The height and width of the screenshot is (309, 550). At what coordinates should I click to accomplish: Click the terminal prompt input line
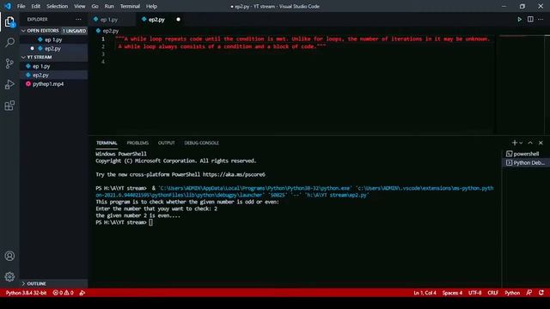pyautogui.click(x=151, y=222)
